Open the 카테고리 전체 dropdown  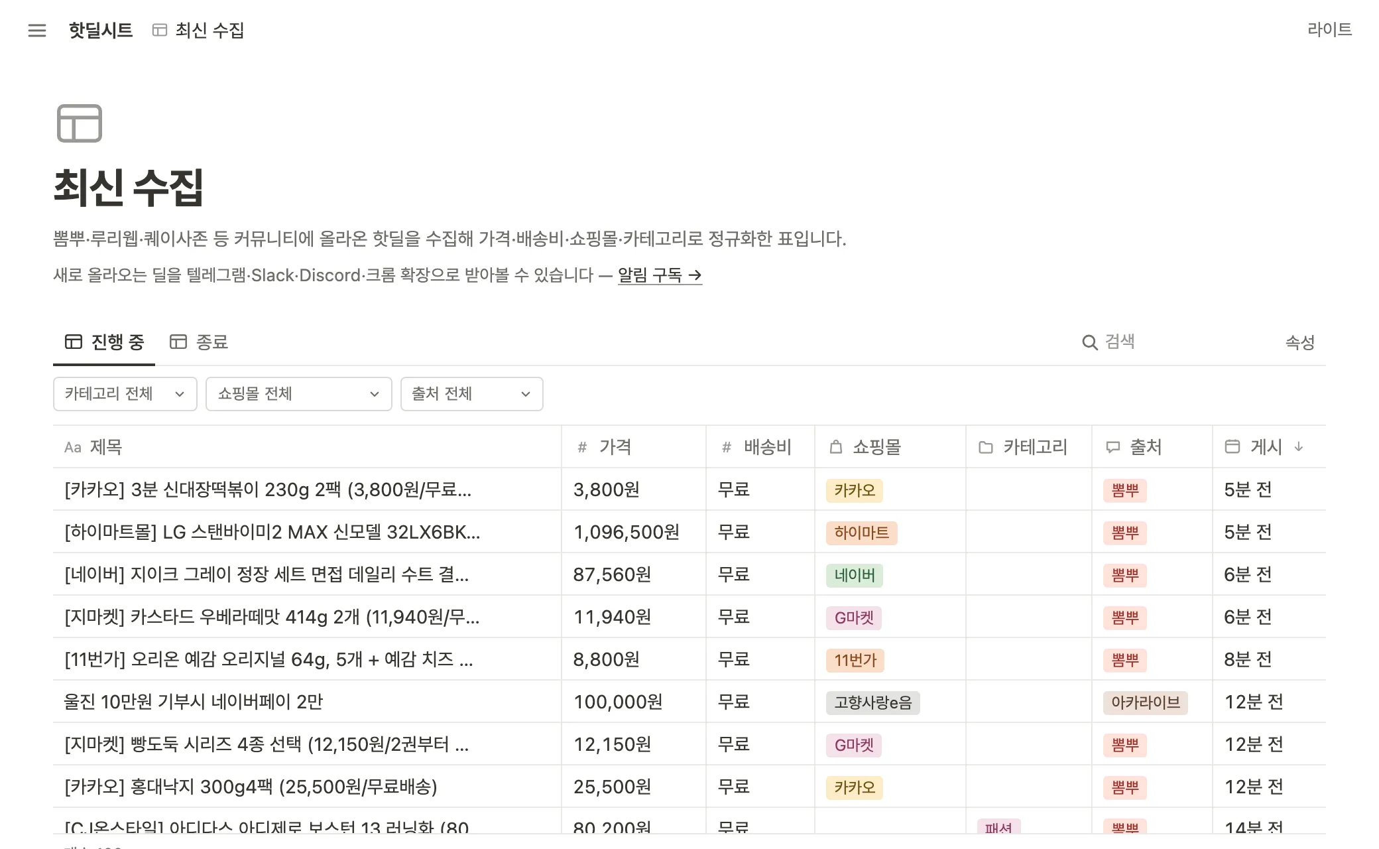pos(125,394)
